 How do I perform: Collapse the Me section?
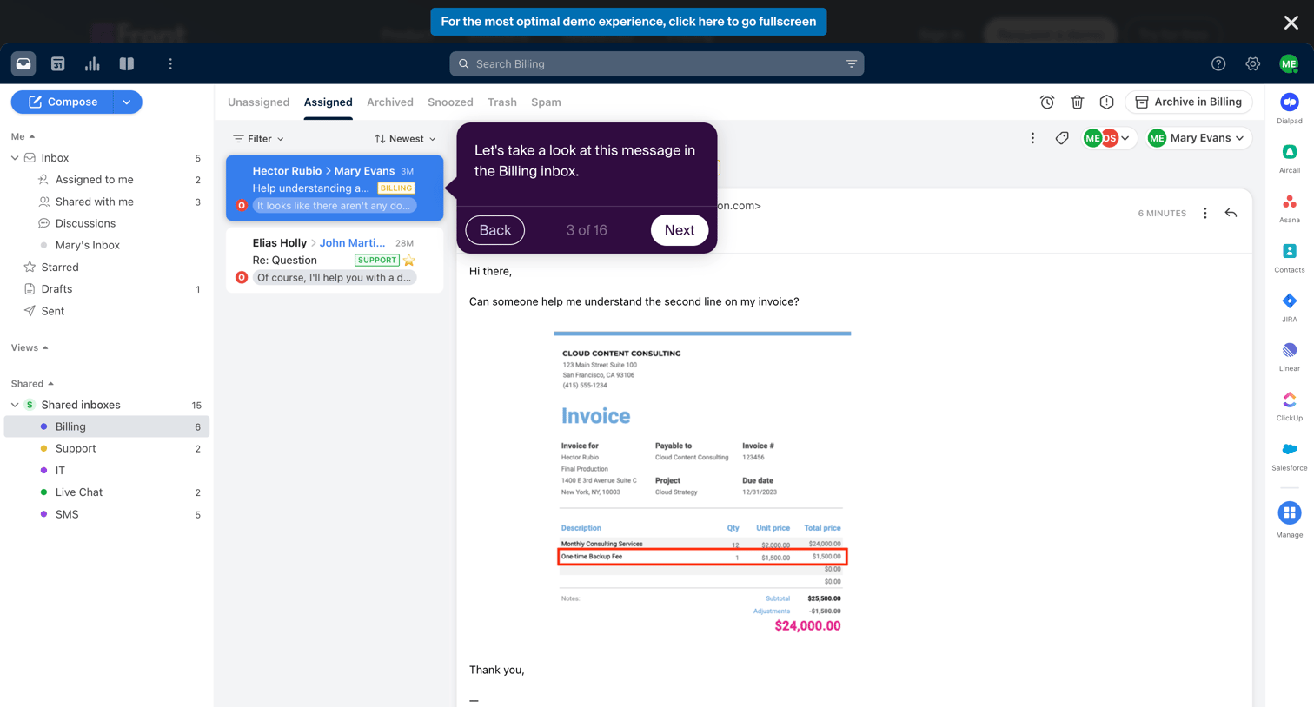click(x=23, y=136)
